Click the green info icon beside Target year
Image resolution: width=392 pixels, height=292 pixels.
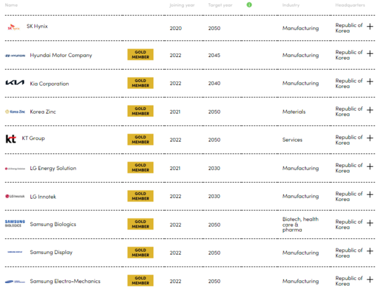[249, 5]
